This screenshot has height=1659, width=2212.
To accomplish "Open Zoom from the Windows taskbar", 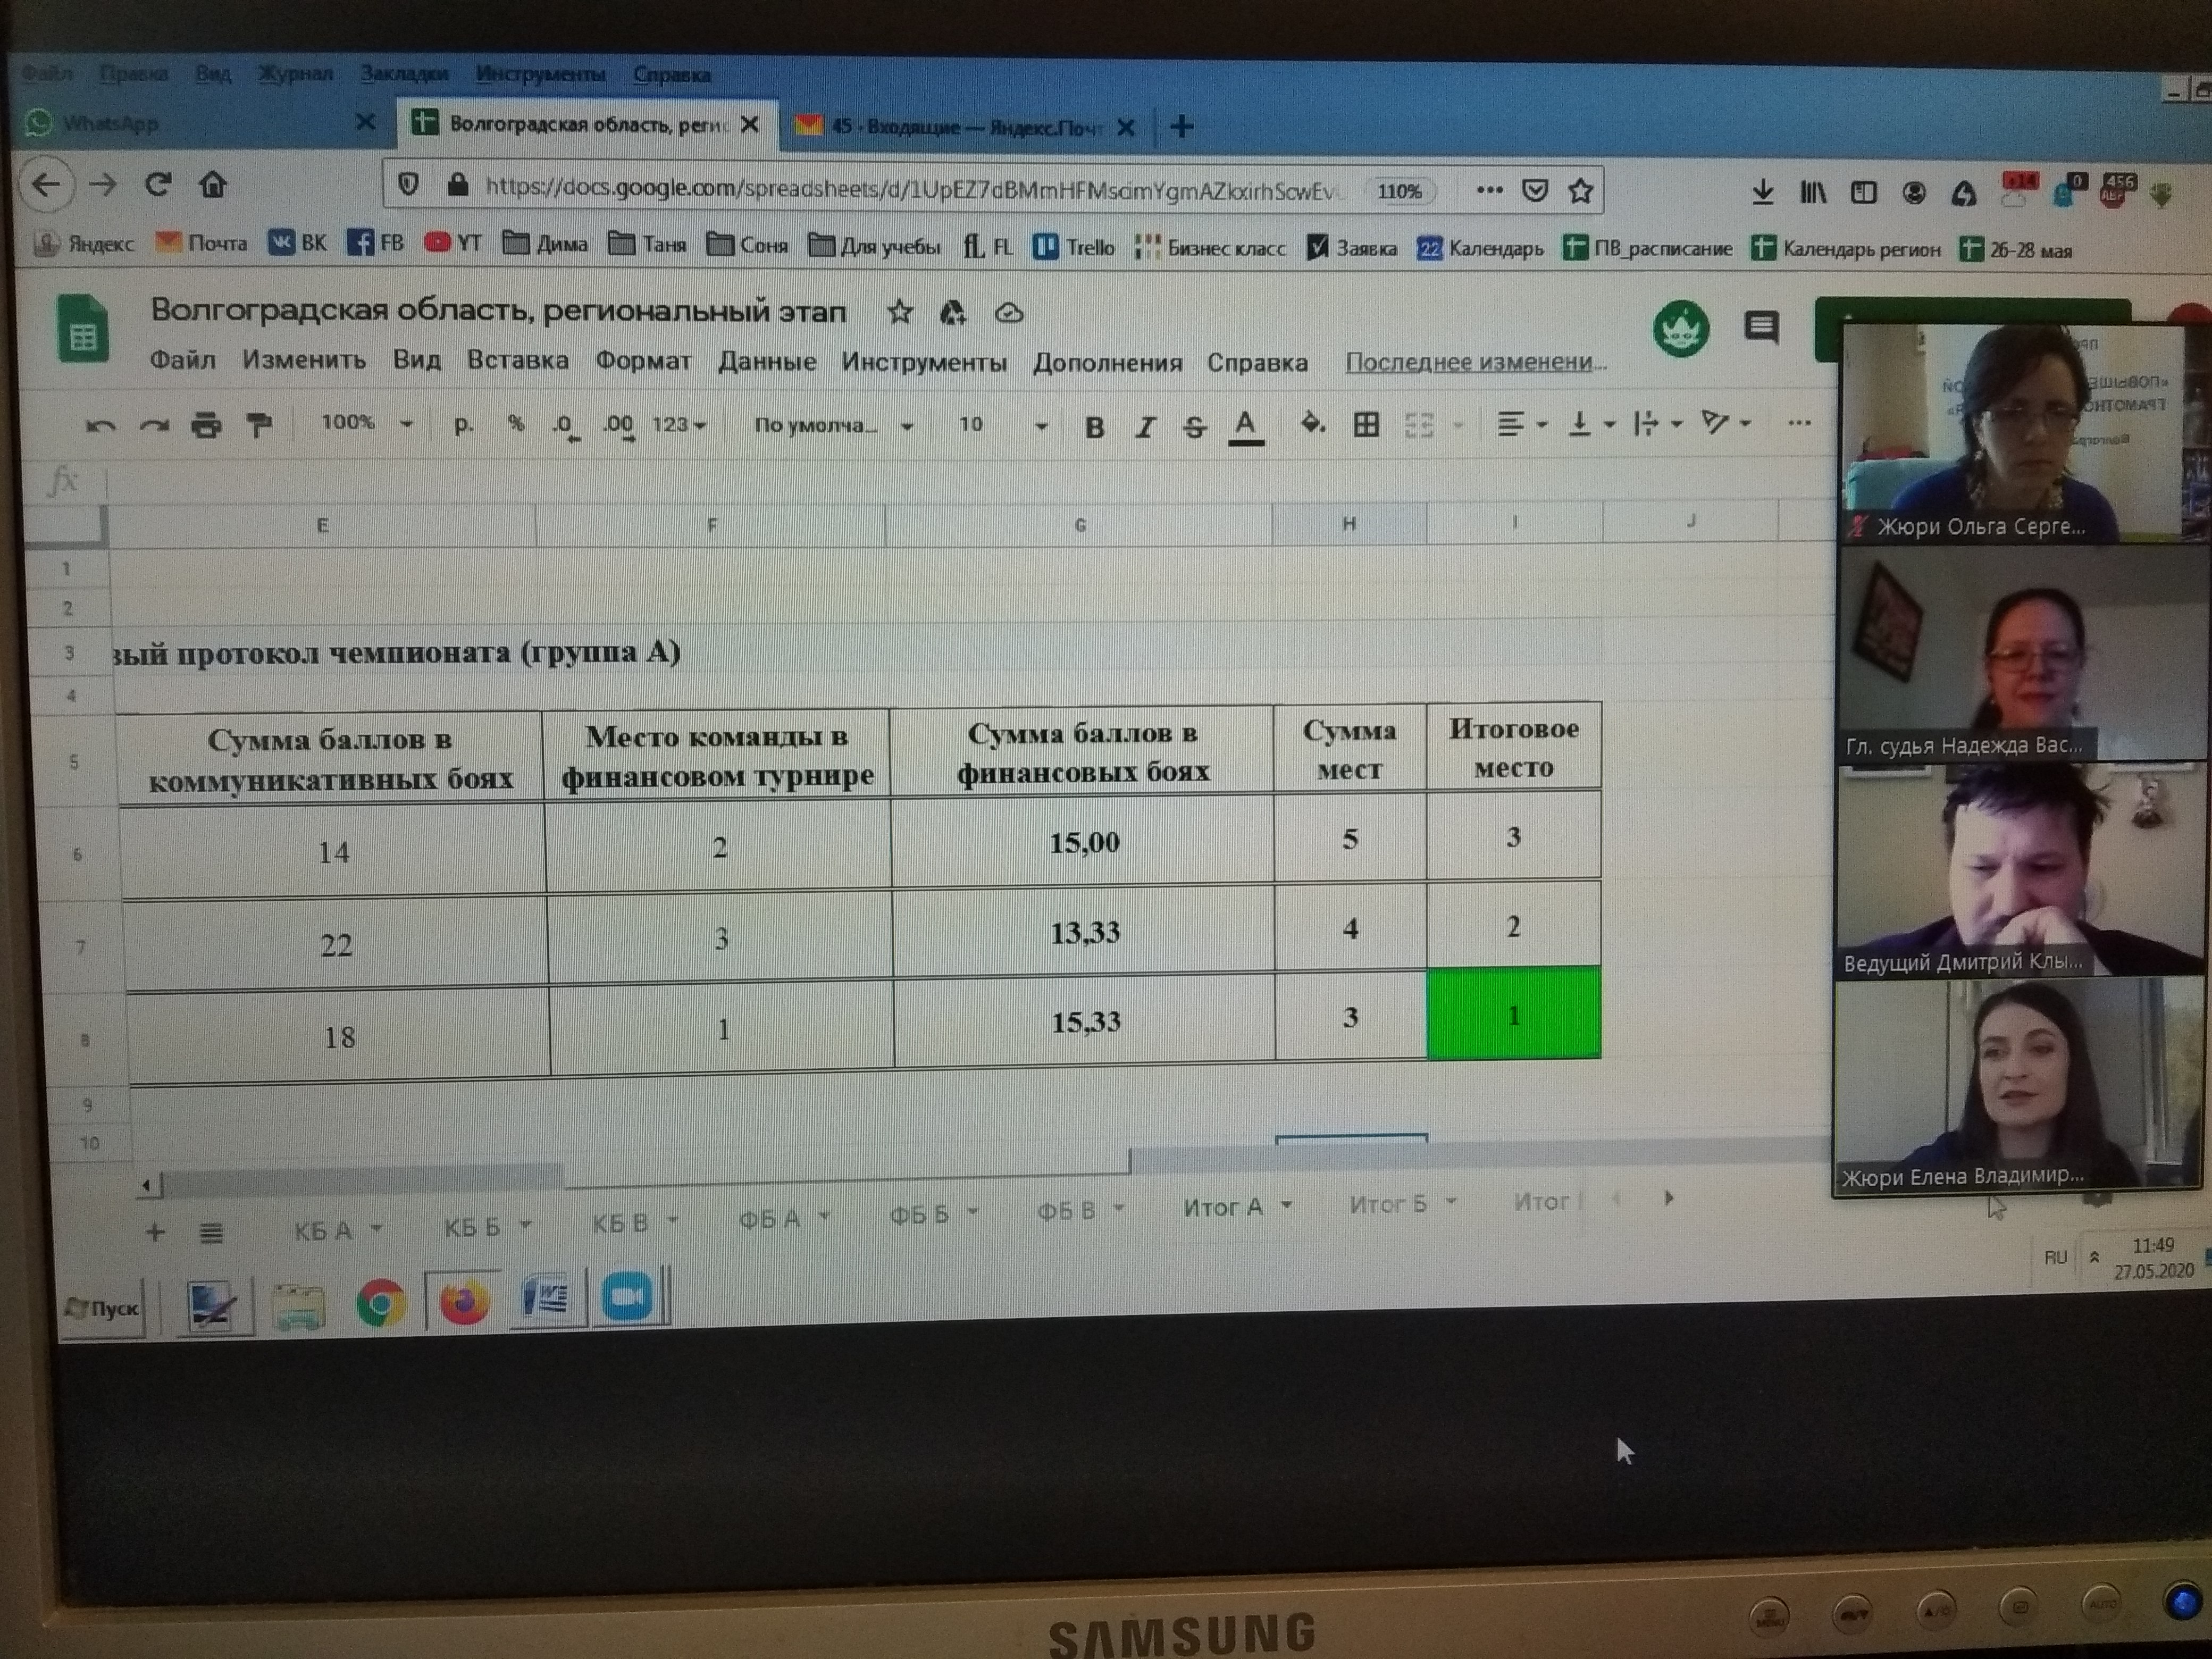I will coord(628,1298).
